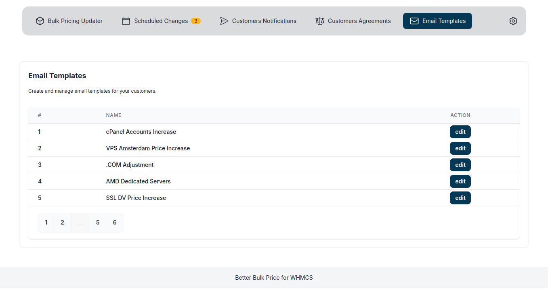Click the ellipsis in the pagination bar
Viewport: 548px width, 289px height.
click(x=80, y=222)
